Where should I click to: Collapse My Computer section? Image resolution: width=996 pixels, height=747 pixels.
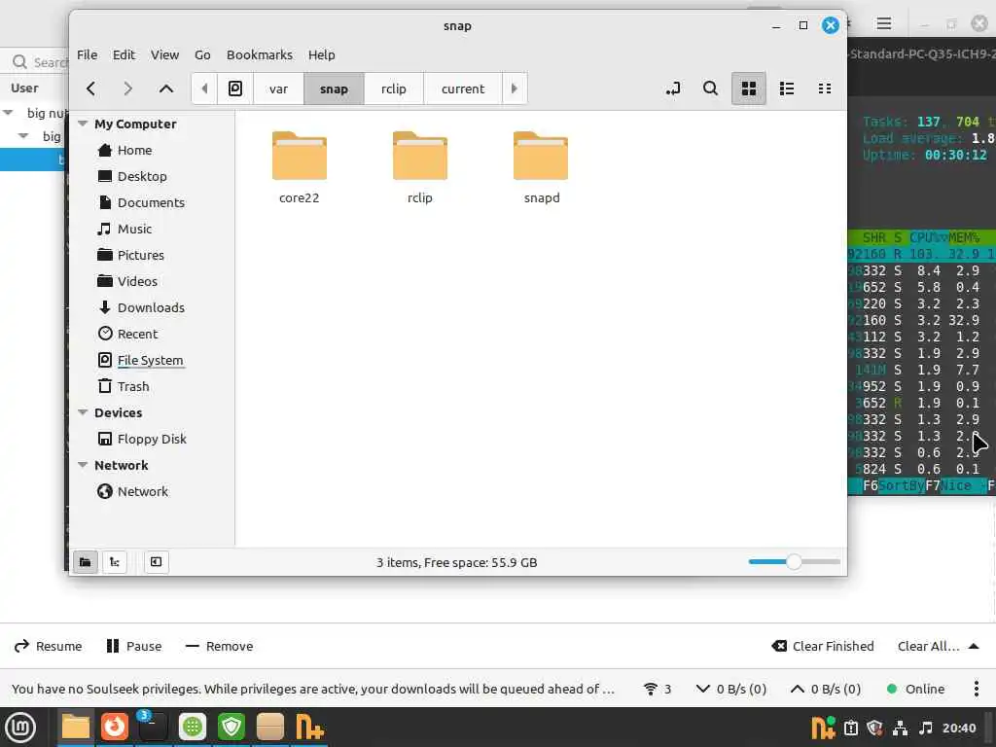[x=83, y=124]
